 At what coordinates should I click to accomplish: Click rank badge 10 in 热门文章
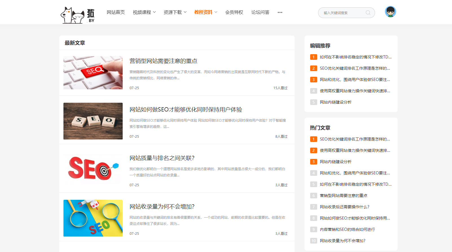tap(314, 241)
